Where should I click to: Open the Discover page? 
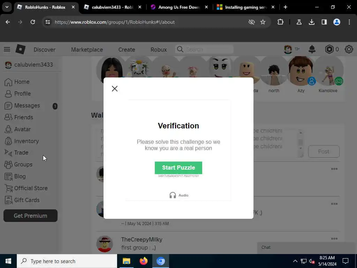point(44,50)
